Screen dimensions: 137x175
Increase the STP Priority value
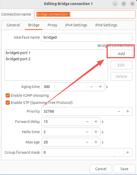tap(128, 111)
